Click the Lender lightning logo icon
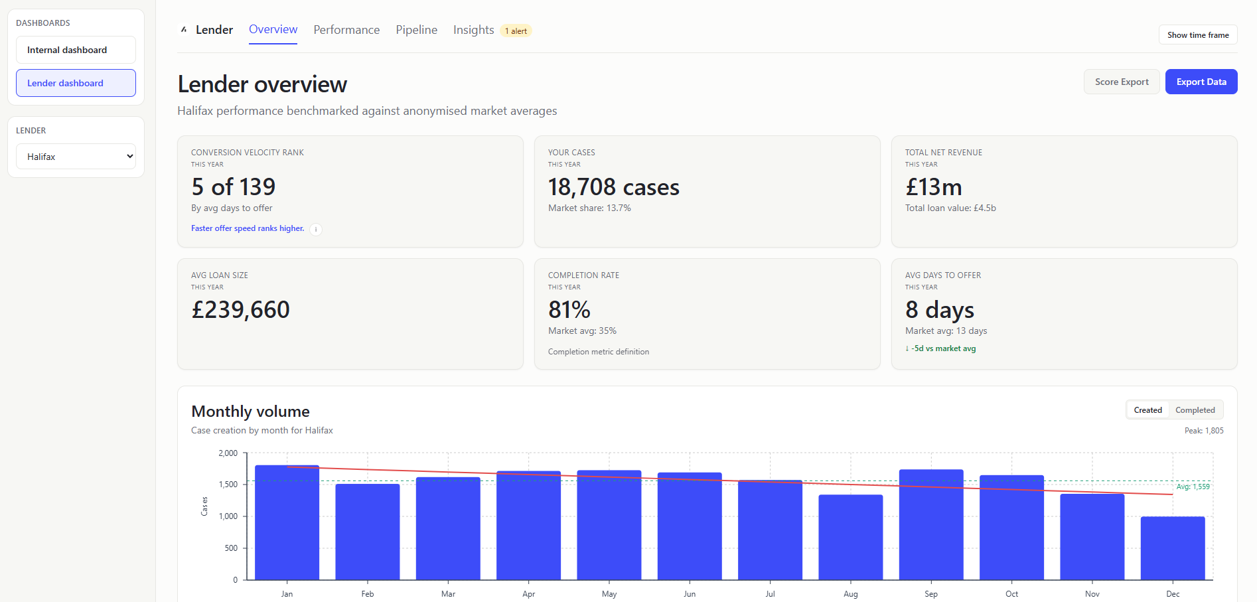 184,29
